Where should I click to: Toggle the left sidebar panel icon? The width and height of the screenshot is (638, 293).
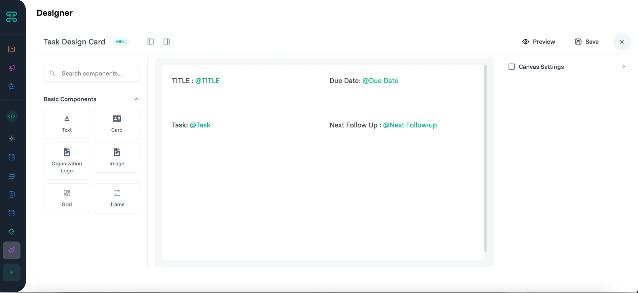[151, 41]
